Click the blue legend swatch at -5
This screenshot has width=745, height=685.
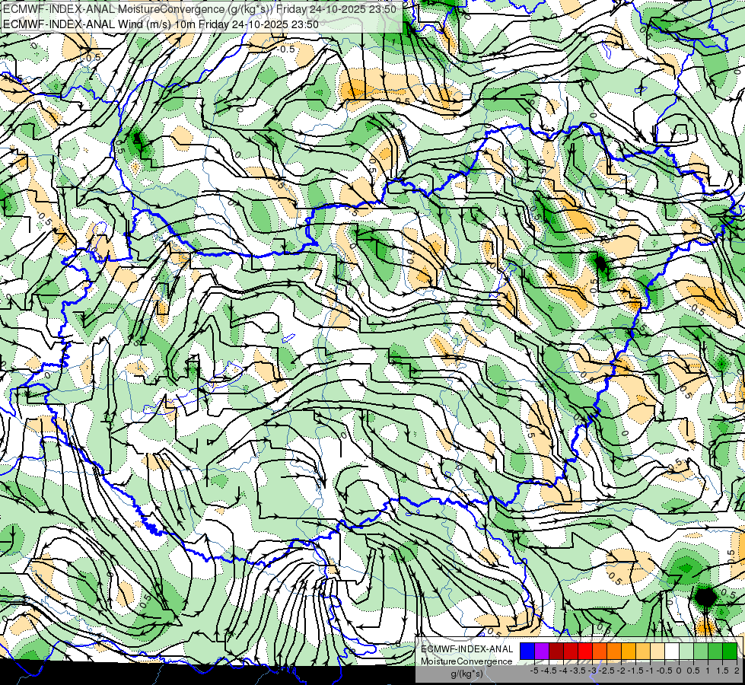tap(527, 652)
